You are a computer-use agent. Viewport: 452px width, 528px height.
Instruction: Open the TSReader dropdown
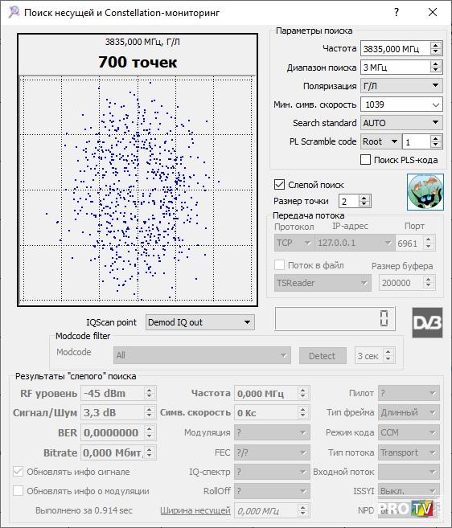tap(323, 283)
